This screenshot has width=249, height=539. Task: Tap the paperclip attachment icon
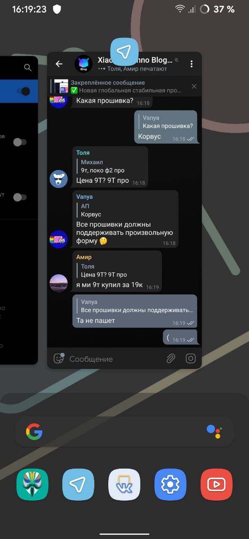(x=171, y=358)
